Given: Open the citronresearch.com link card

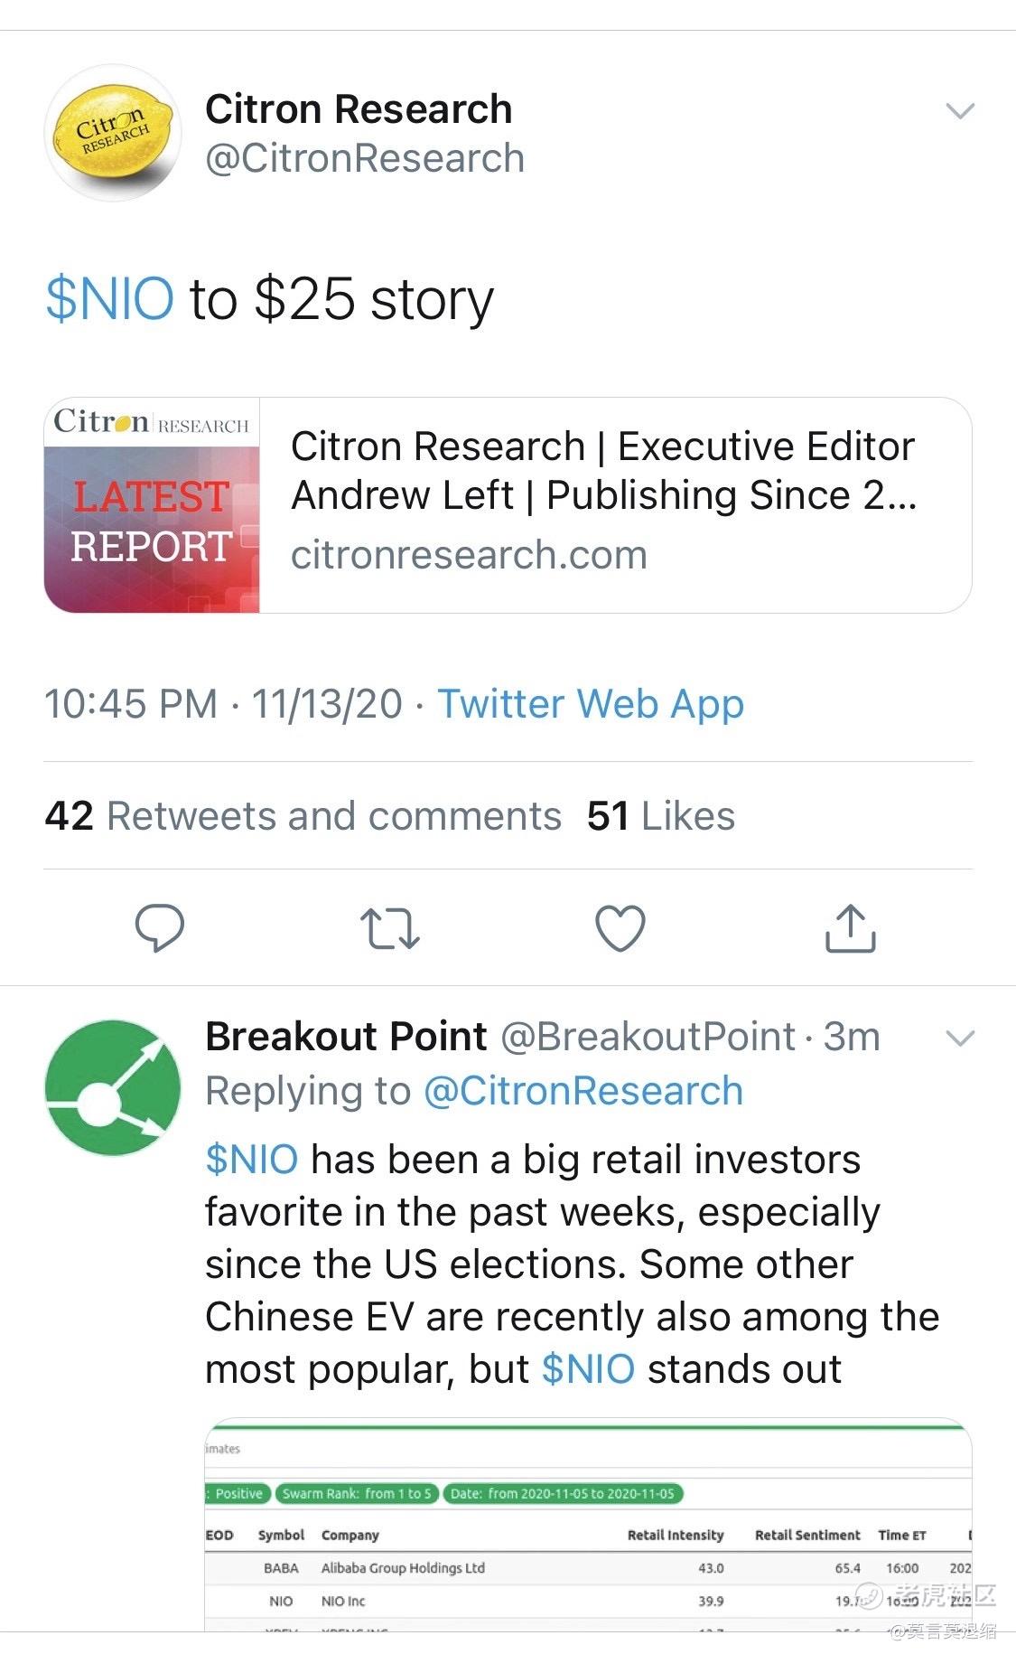Looking at the screenshot, I should click(508, 505).
